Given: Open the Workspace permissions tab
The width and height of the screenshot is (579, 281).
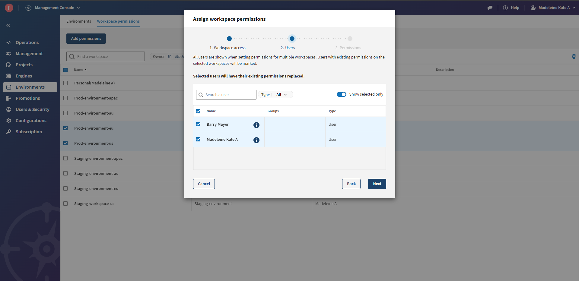Looking at the screenshot, I should [118, 21].
